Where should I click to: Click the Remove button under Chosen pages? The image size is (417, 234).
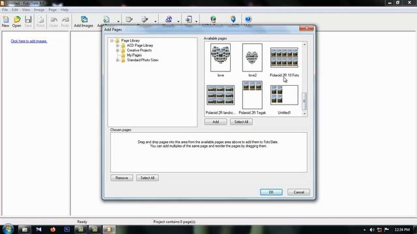(x=122, y=177)
